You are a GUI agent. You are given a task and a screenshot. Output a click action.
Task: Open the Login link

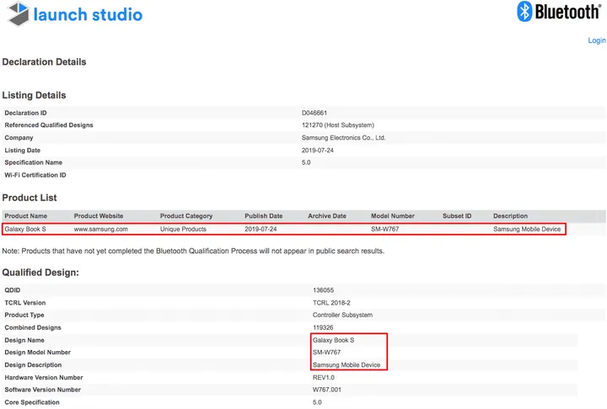[596, 40]
